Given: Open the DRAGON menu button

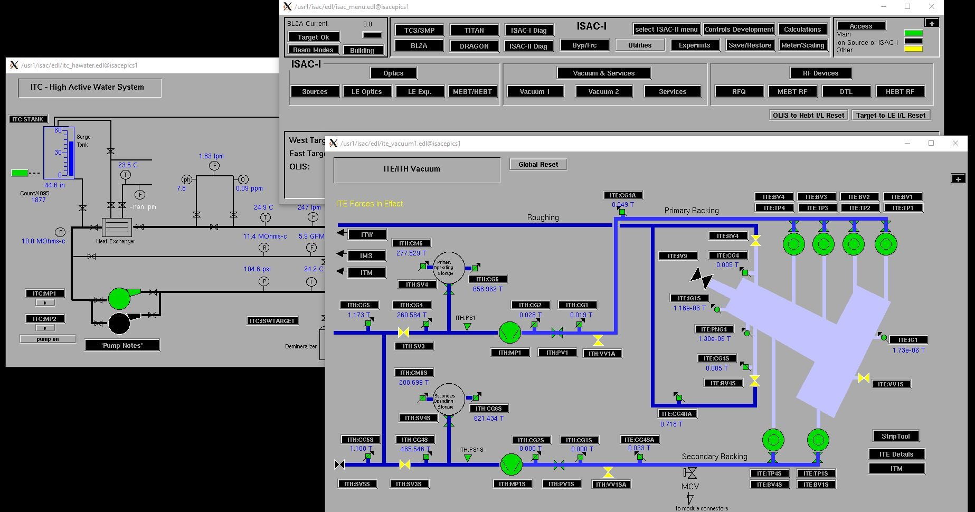Looking at the screenshot, I should (474, 46).
